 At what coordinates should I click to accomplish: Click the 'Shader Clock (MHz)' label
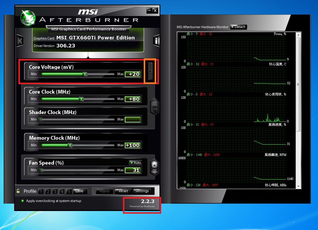tap(52, 113)
